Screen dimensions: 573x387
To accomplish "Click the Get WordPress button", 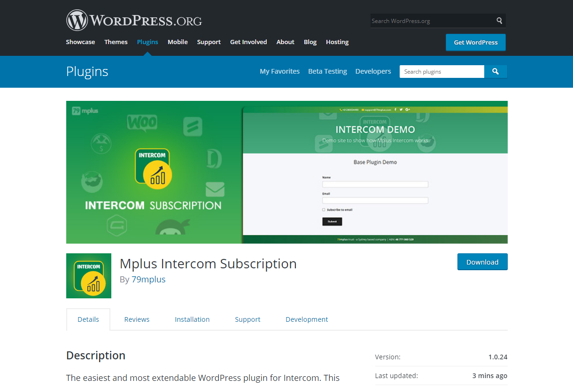I will tap(476, 42).
